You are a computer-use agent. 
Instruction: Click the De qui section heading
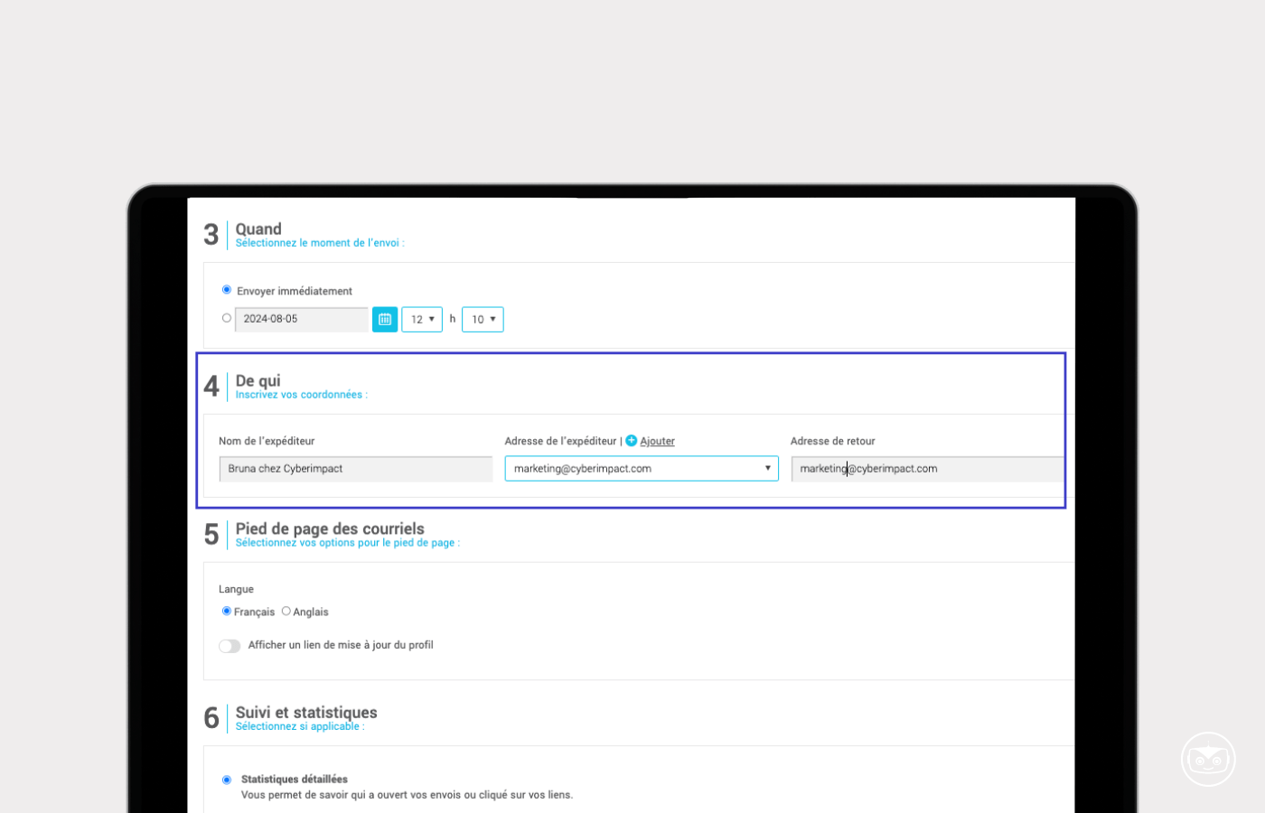coord(258,381)
